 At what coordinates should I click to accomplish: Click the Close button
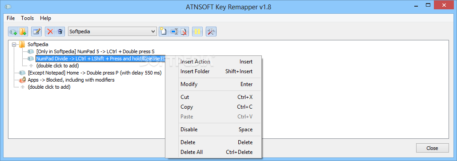coord(432,148)
